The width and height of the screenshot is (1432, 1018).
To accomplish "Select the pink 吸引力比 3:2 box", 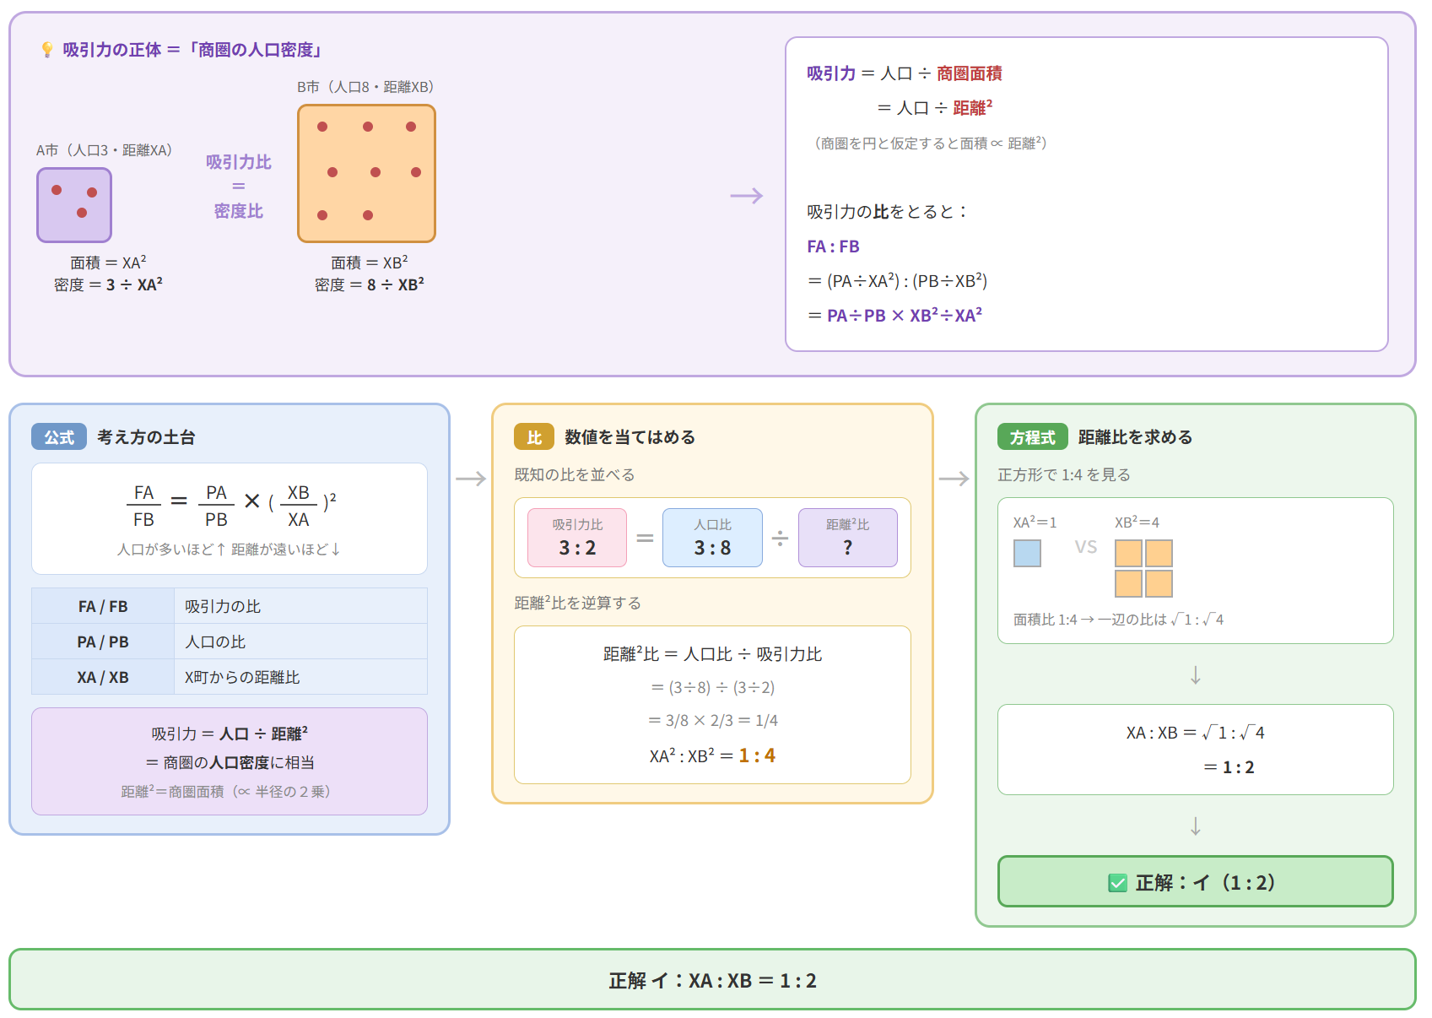I will tap(577, 538).
